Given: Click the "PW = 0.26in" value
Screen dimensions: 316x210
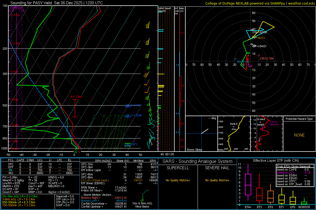Looking at the screenshot, I should click(10, 177).
